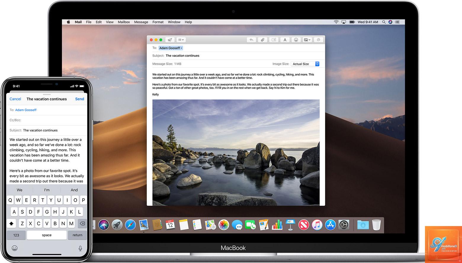
Task: Open the Window menu
Action: pyautogui.click(x=174, y=22)
